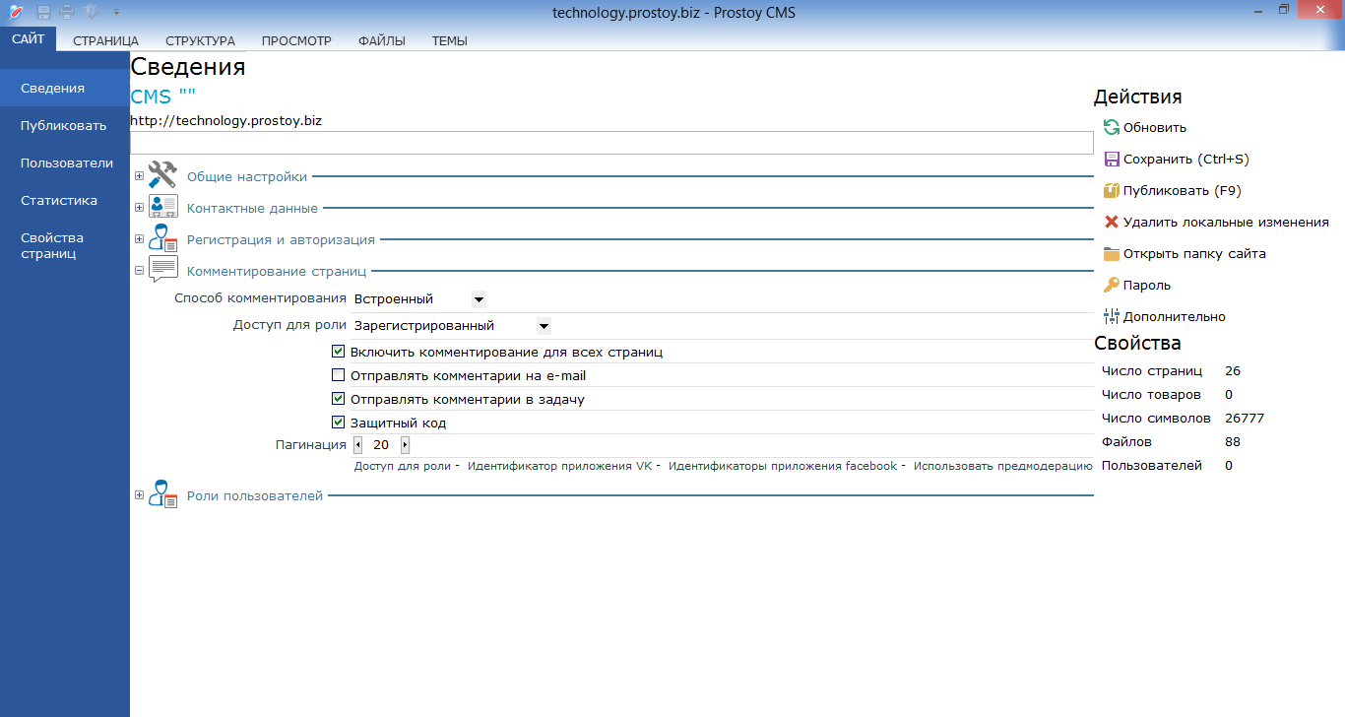The image size is (1345, 717).
Task: Select Сведения in the left sidebar
Action: coord(65,88)
